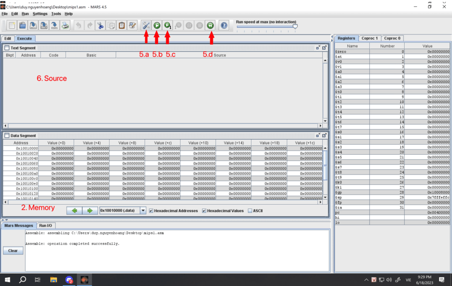Image resolution: width=452 pixels, height=286 pixels.
Task: Switch to the Coproc 0 tab
Action: tap(392, 38)
